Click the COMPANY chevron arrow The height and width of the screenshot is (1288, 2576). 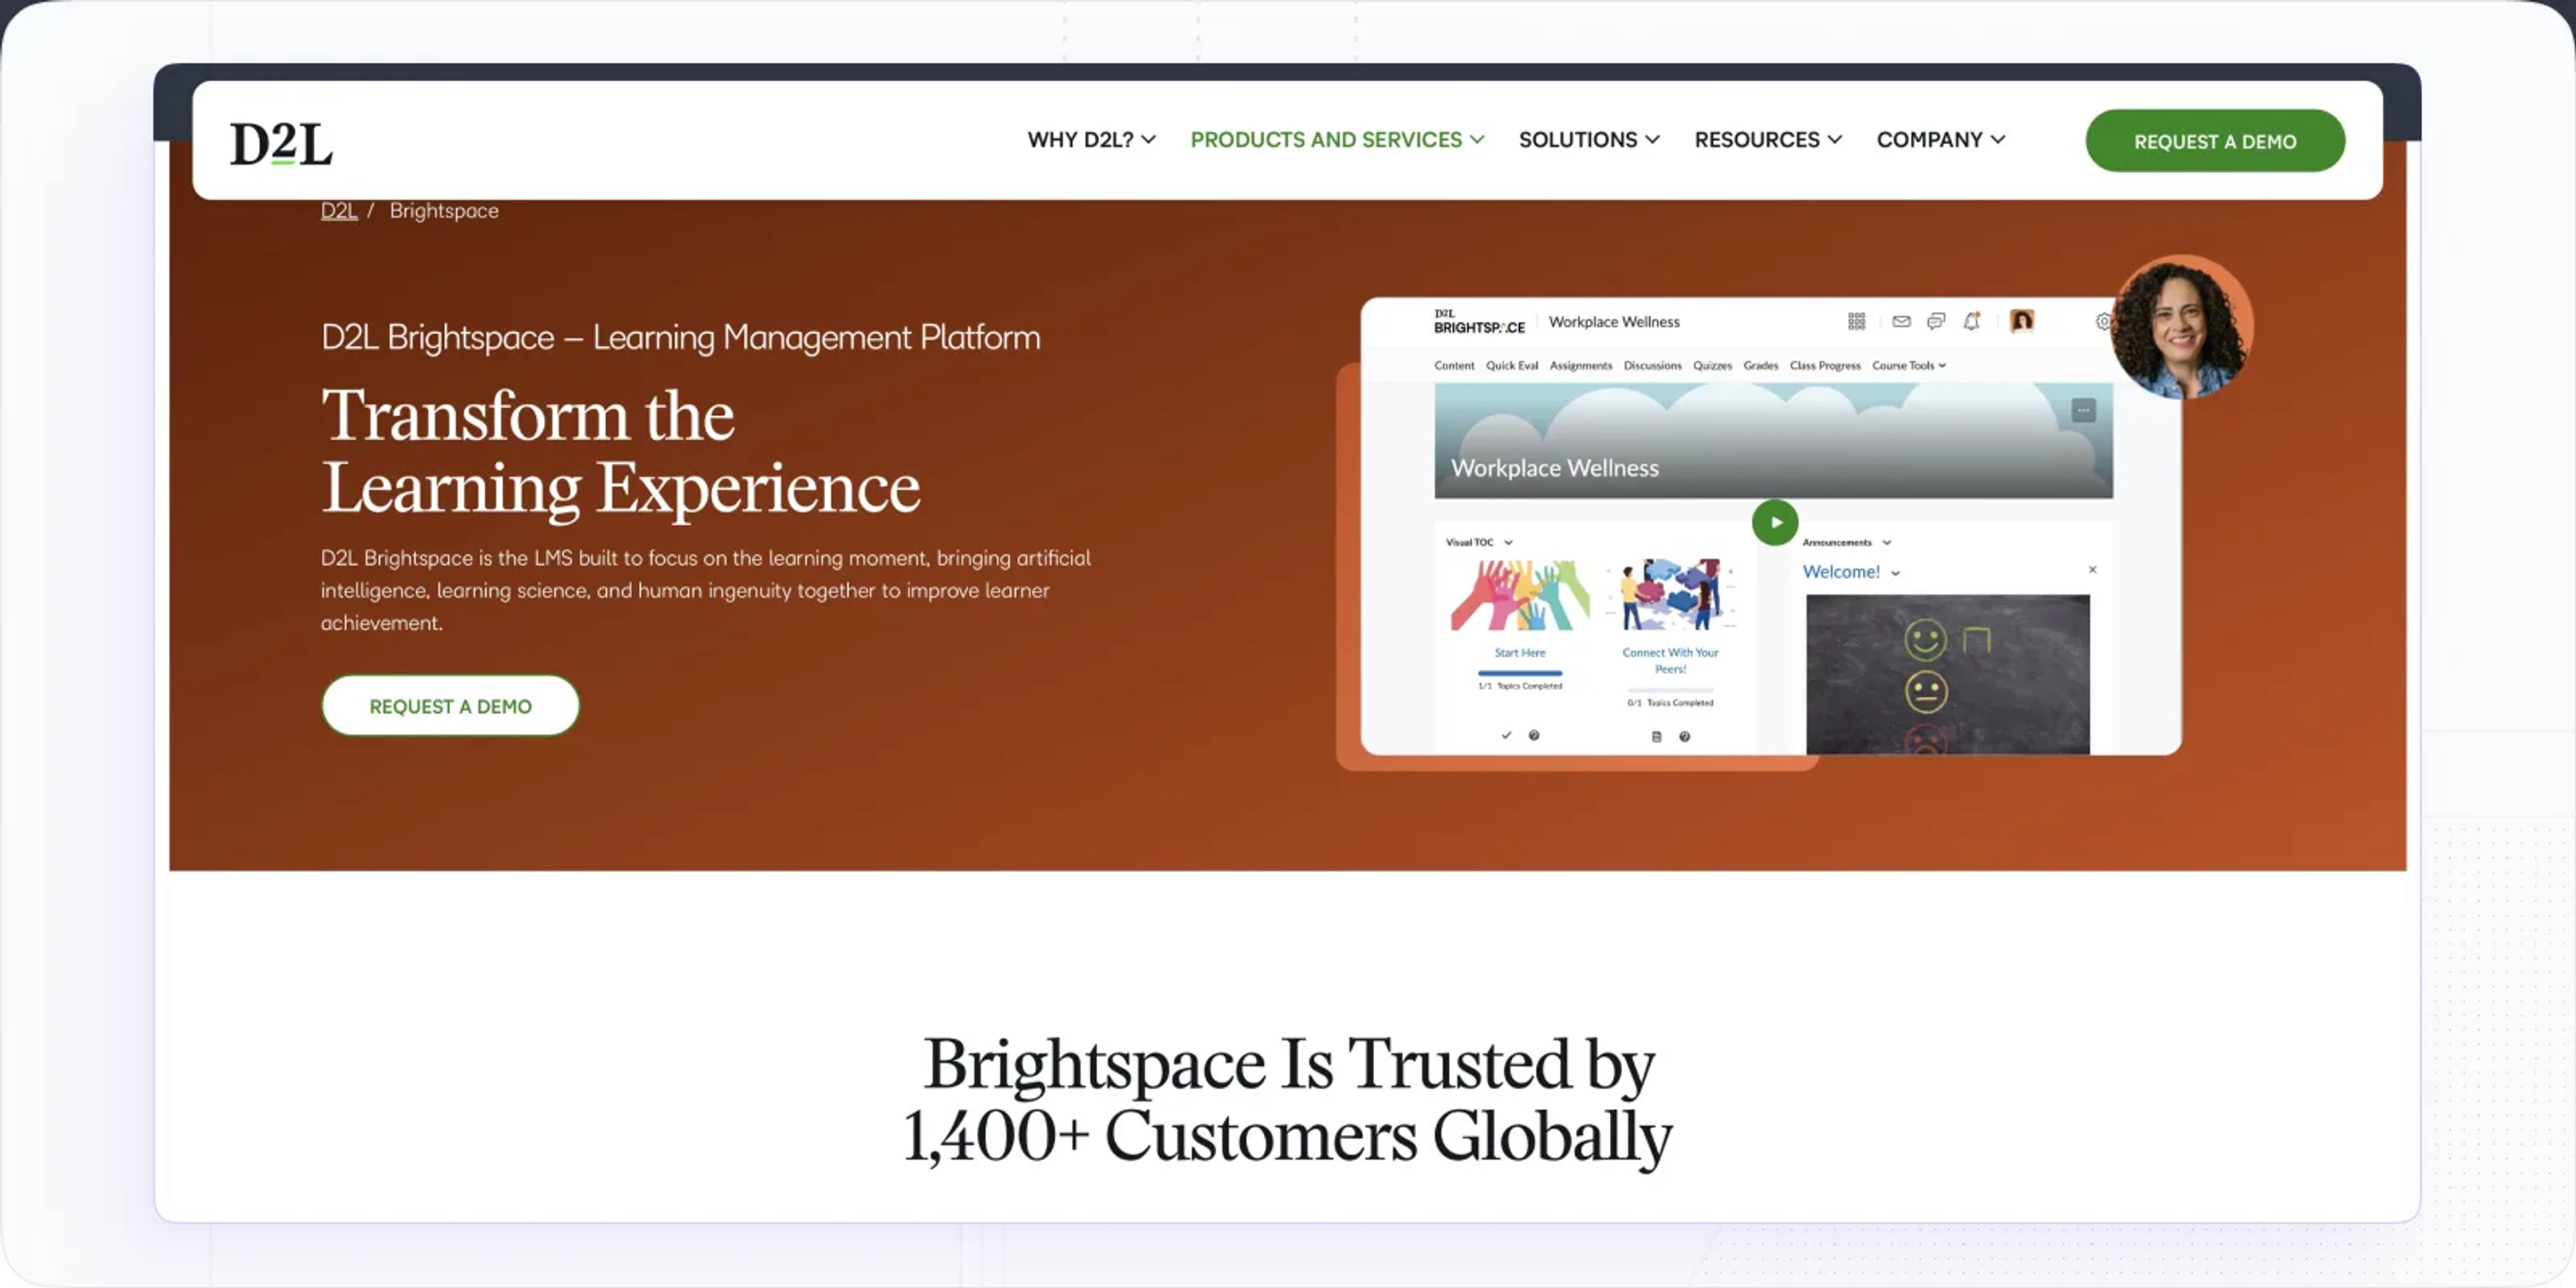tap(1997, 140)
